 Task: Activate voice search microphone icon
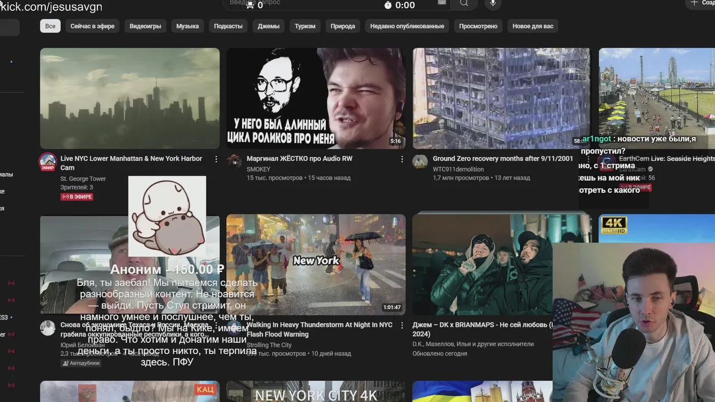coord(493,3)
